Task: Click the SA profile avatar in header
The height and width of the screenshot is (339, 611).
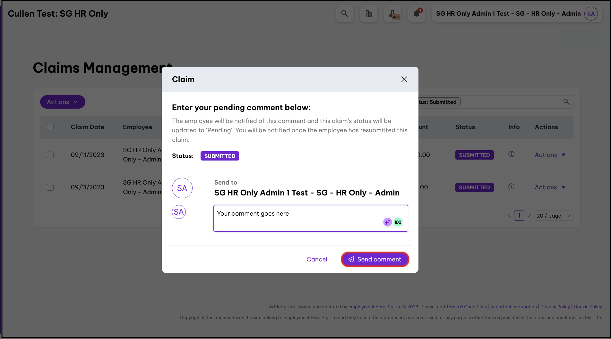Action: click(x=591, y=14)
